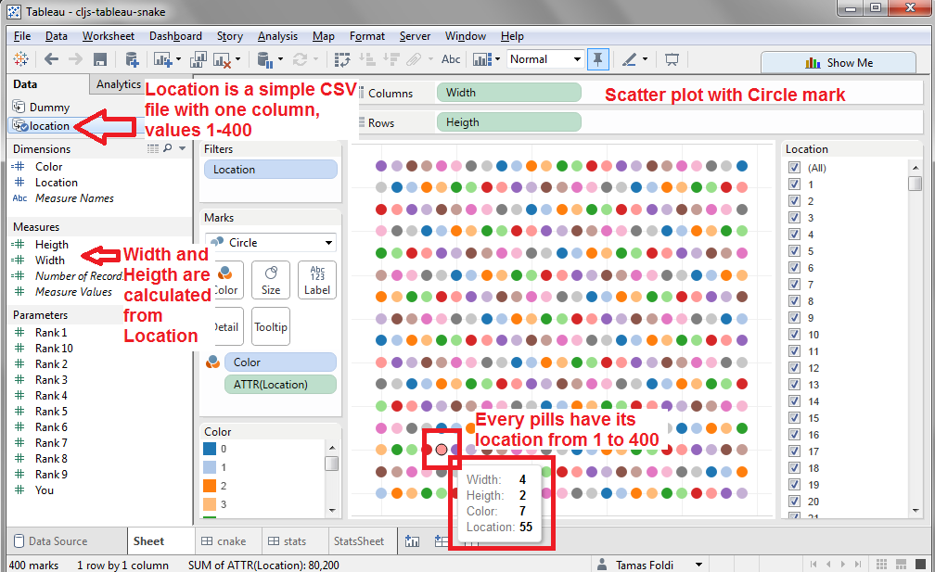The height and width of the screenshot is (572, 935).
Task: Uncheck Location value 5
Action: tap(794, 251)
